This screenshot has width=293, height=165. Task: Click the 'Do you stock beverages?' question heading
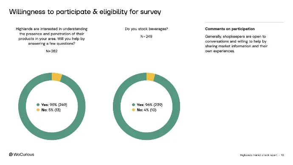tap(146, 29)
